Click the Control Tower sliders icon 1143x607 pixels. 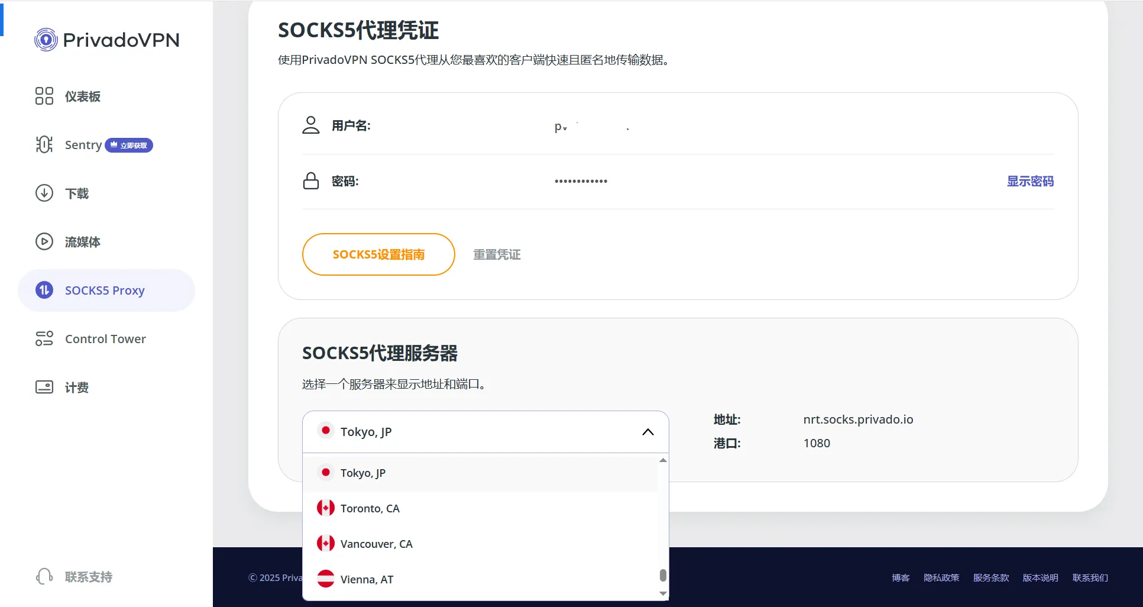(44, 338)
